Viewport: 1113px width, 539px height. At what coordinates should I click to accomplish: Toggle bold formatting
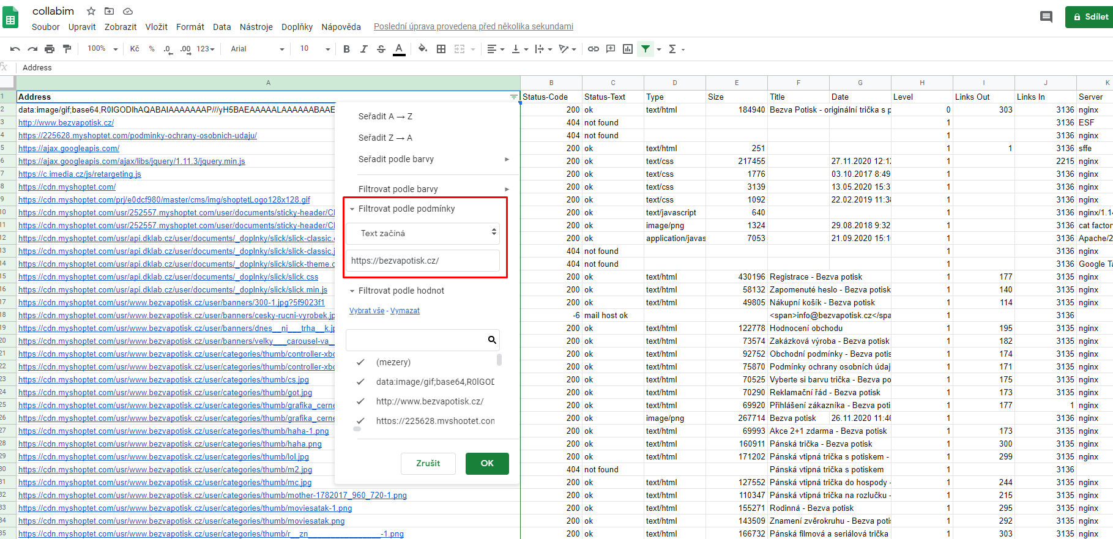click(x=346, y=49)
